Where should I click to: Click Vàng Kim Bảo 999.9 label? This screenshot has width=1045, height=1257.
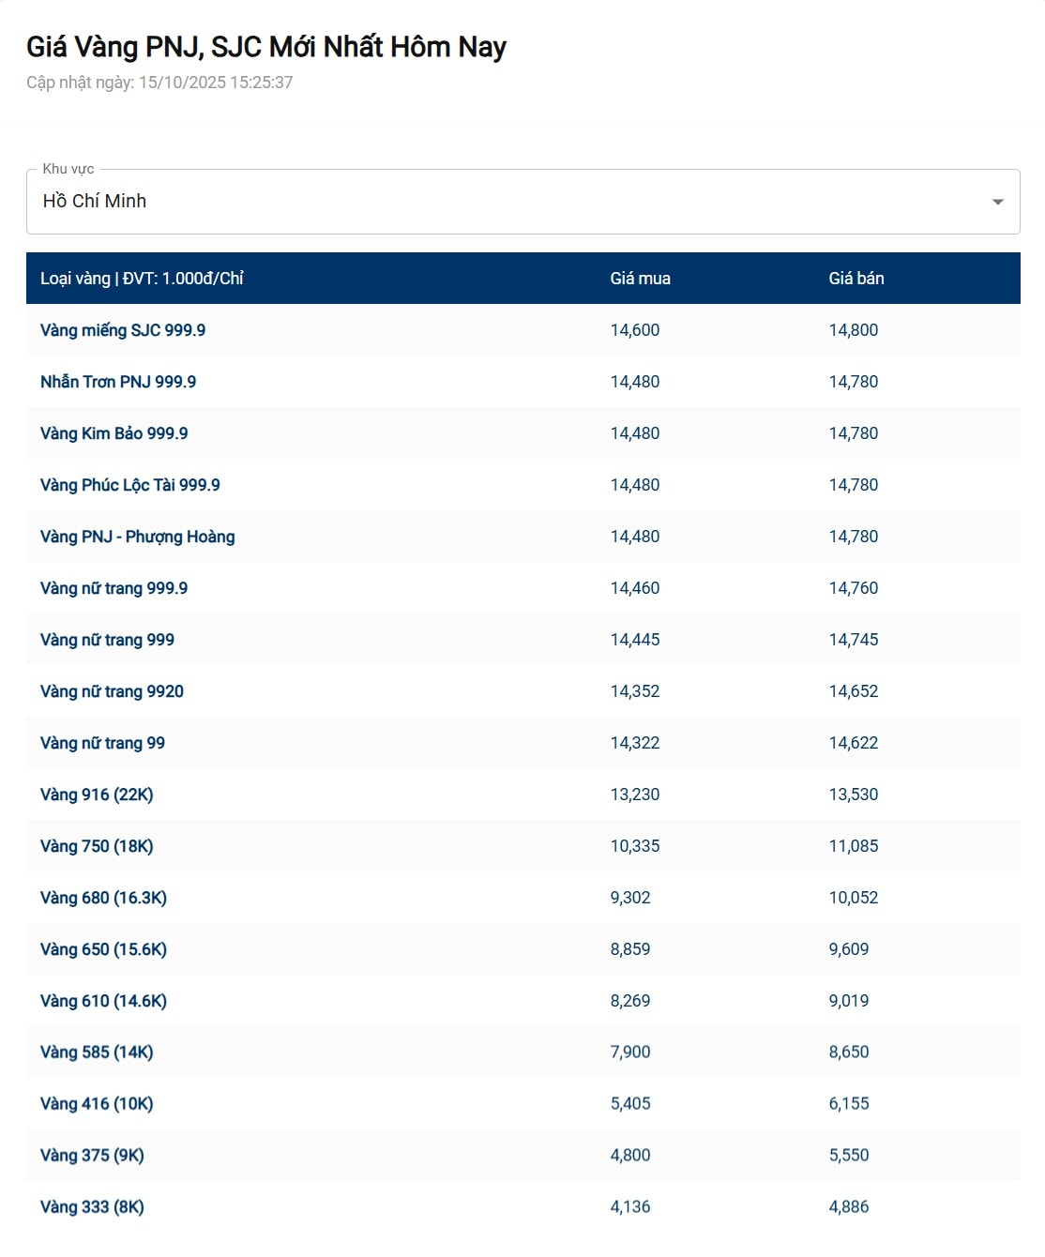pyautogui.click(x=114, y=433)
